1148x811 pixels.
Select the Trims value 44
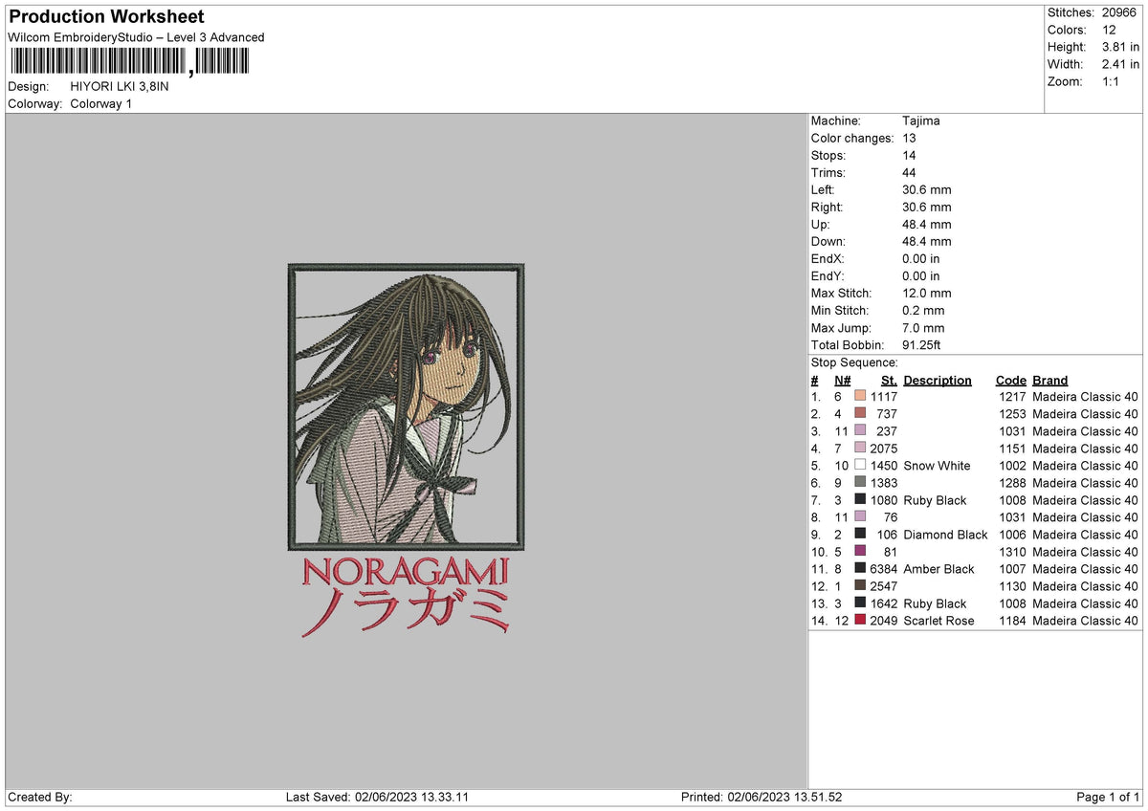pos(909,172)
